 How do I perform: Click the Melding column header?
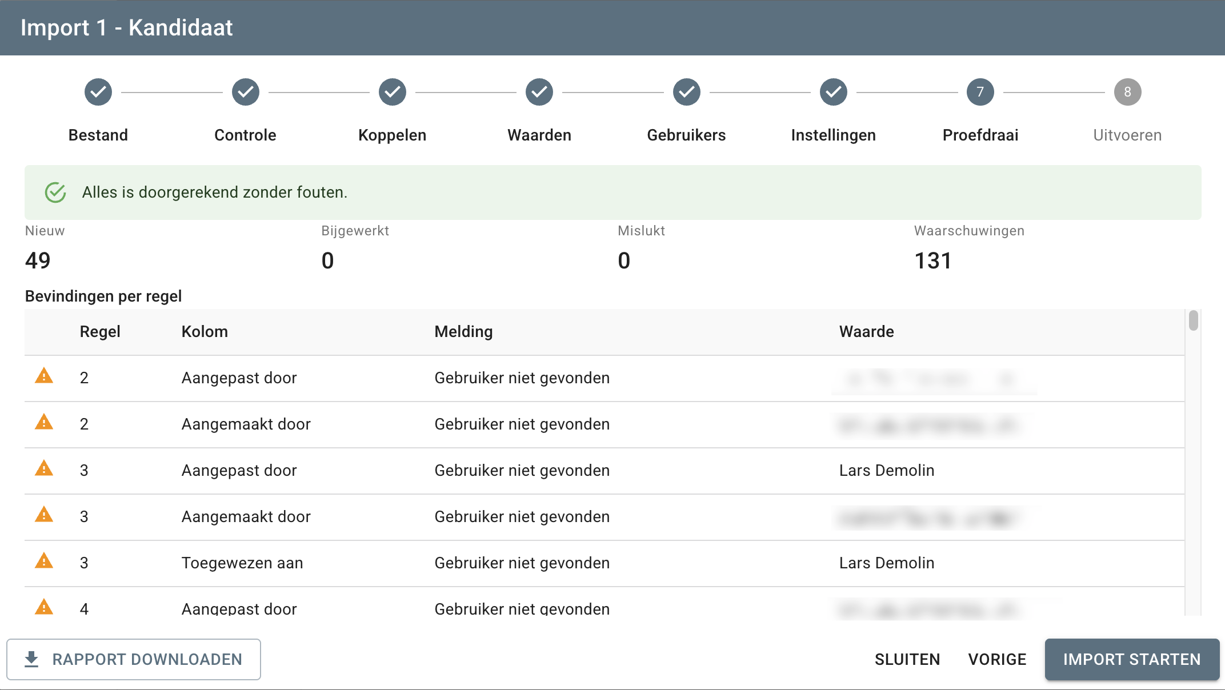pos(463,332)
